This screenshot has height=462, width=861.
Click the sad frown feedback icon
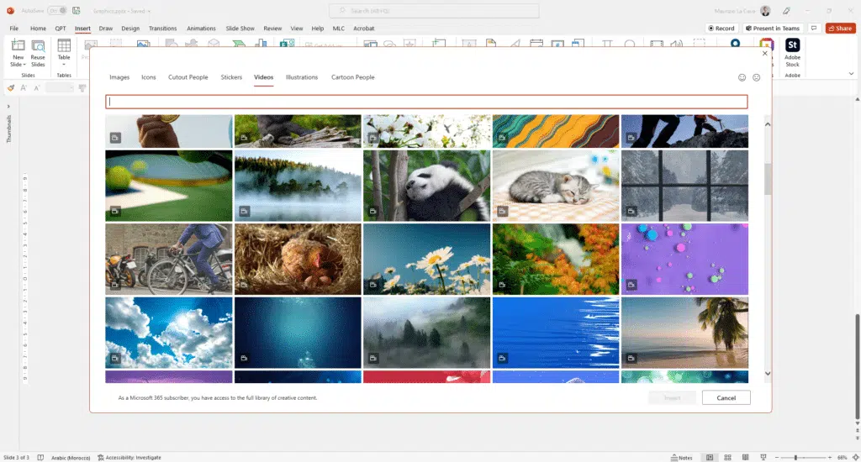tap(757, 77)
